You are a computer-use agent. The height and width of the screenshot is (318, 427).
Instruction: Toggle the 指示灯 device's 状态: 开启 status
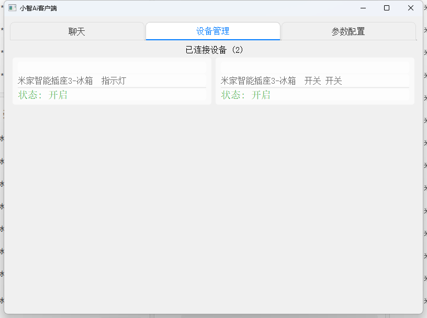tap(42, 95)
